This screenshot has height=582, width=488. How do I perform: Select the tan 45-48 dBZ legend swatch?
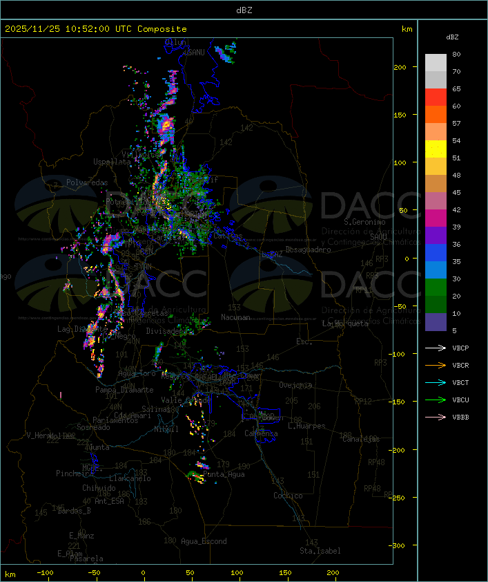[436, 183]
